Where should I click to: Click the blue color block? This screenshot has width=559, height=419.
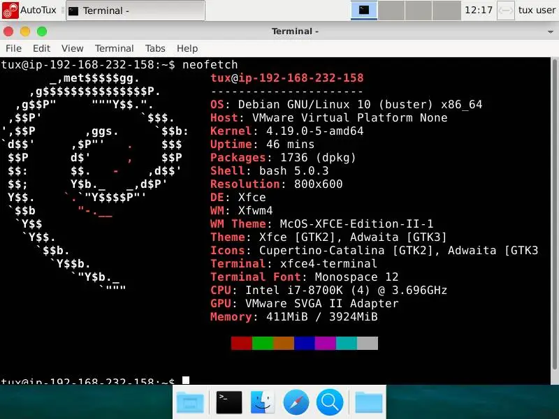click(304, 343)
